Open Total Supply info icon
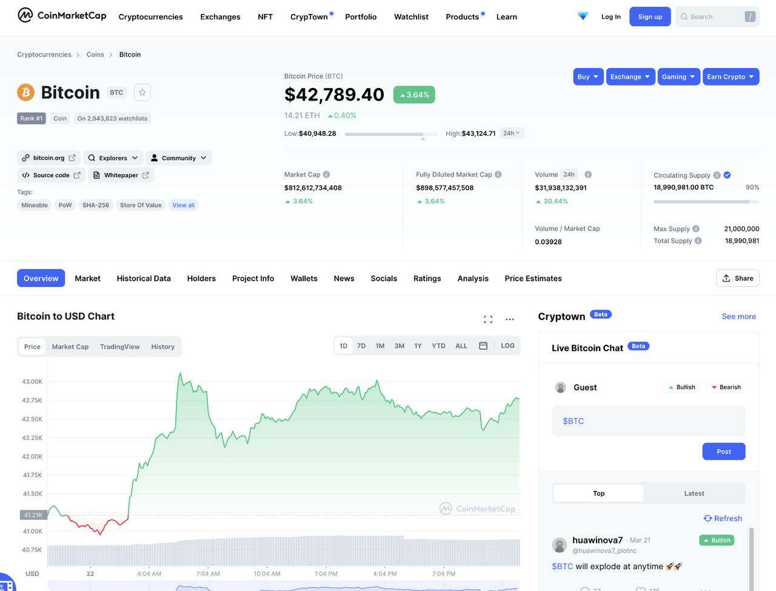Screen dimensions: 776x591 (x=698, y=241)
